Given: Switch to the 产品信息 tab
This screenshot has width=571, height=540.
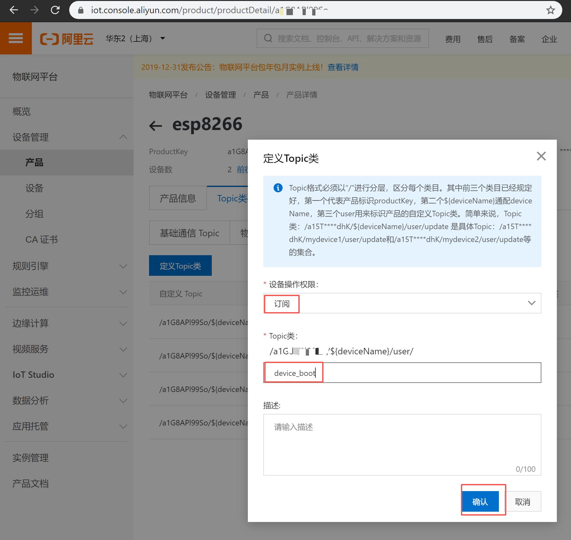Looking at the screenshot, I should click(177, 198).
